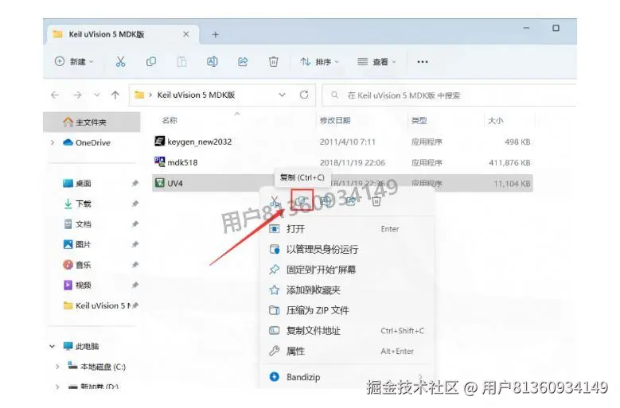Open 音乐 (Music) in the sidebar
This screenshot has height=408, width=620.
click(x=77, y=265)
